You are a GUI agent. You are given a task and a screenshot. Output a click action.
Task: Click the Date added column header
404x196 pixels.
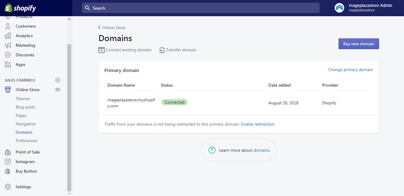(279, 85)
